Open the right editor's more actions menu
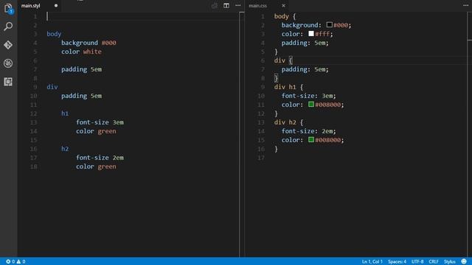472x265 pixels. [x=465, y=5]
